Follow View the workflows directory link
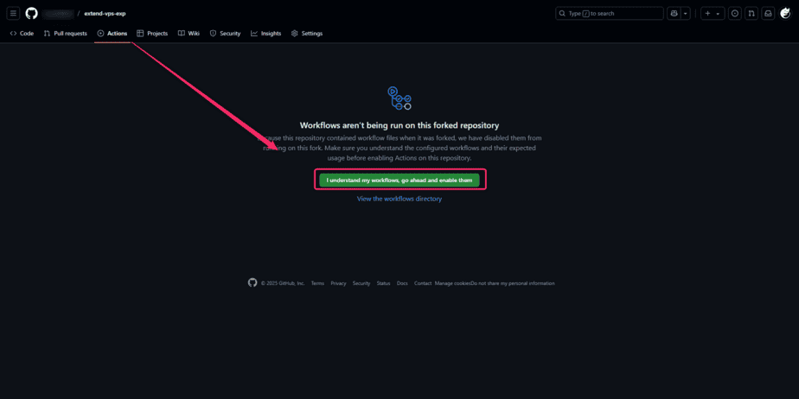Screen dimensions: 799x399 point(399,199)
